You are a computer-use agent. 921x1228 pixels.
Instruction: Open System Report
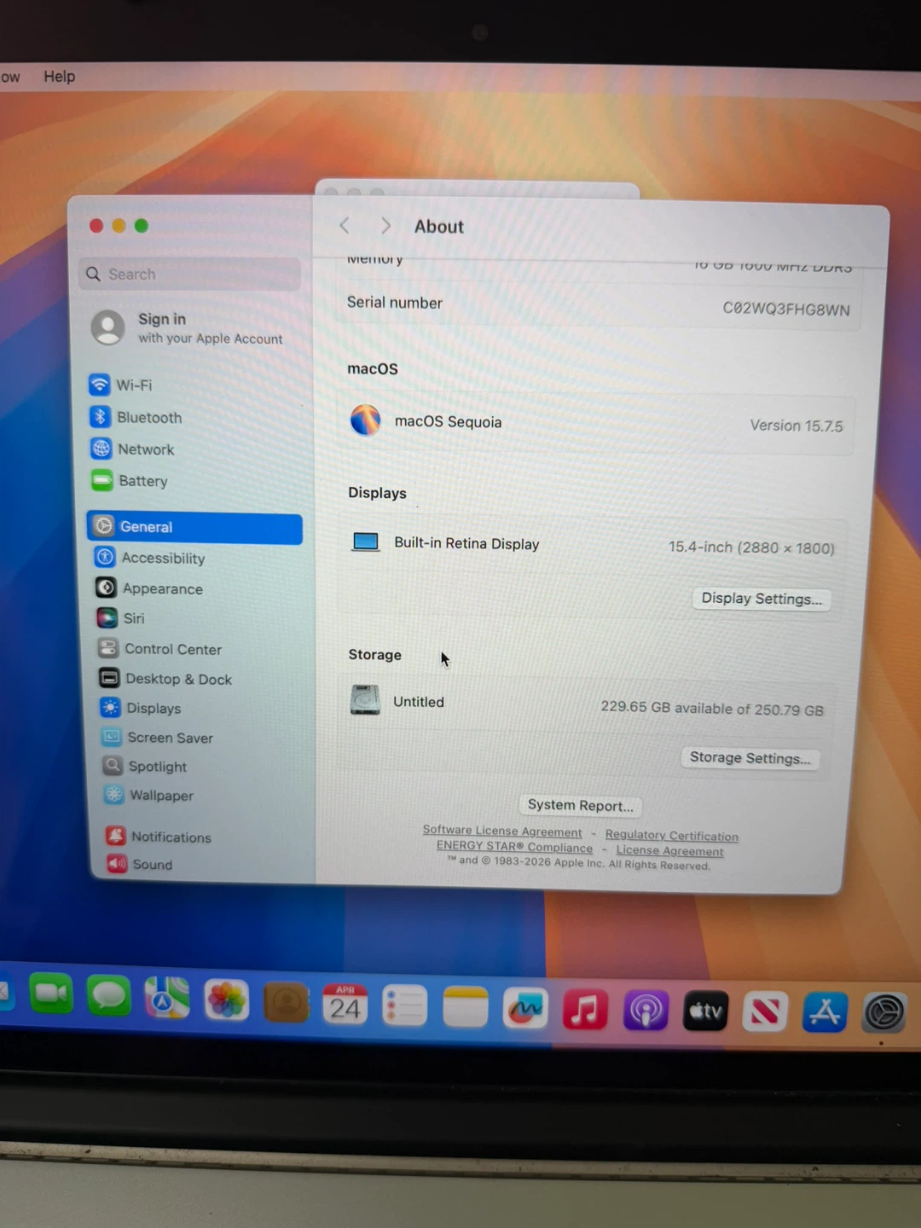[x=581, y=805]
